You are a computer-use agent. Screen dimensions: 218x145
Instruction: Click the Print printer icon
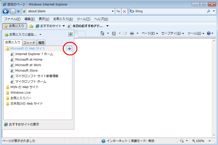(132, 33)
